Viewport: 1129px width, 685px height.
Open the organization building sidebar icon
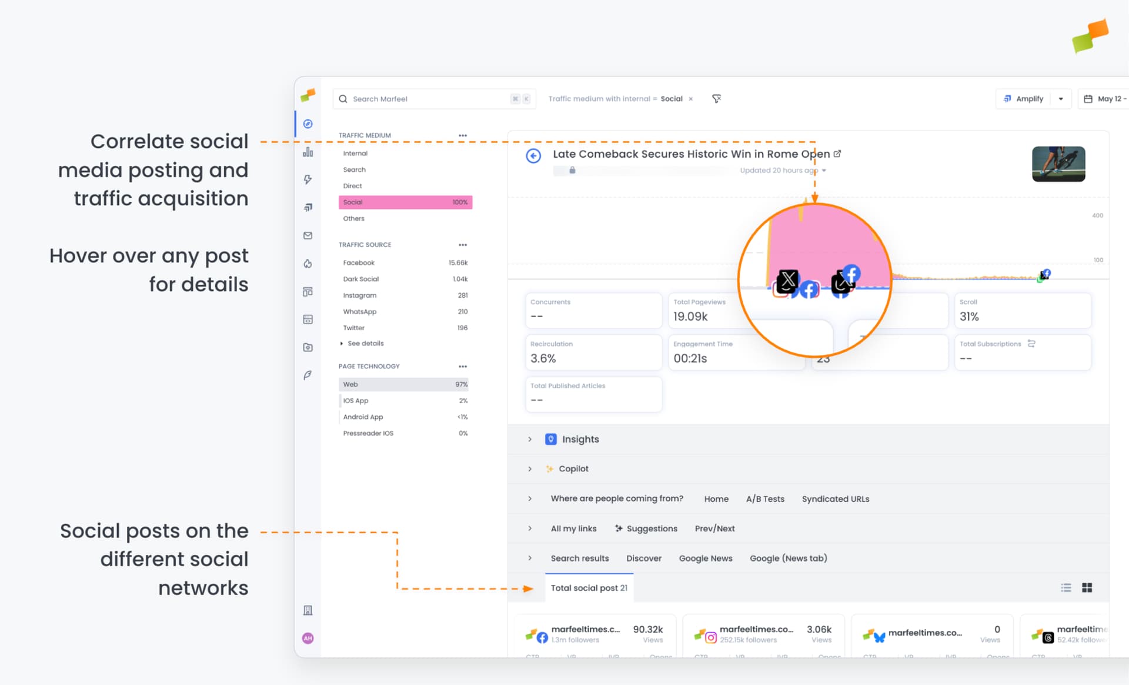pos(308,610)
